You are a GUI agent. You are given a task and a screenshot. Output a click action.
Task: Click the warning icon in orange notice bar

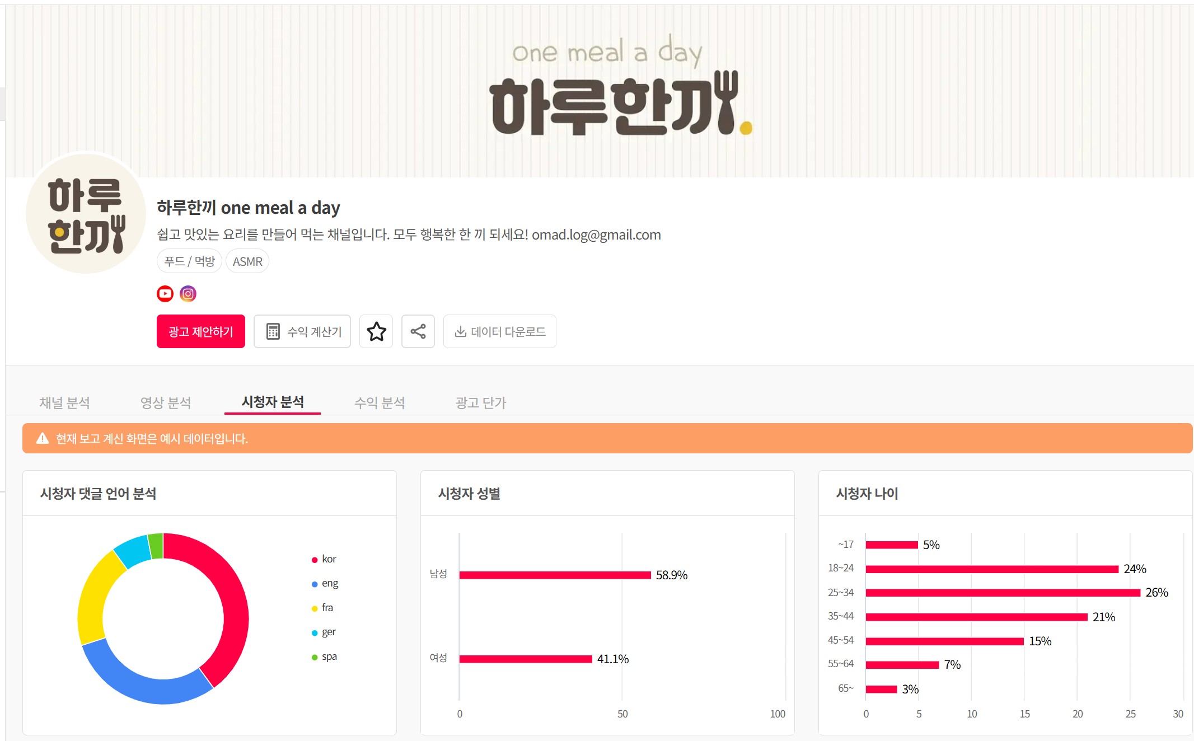tap(43, 438)
